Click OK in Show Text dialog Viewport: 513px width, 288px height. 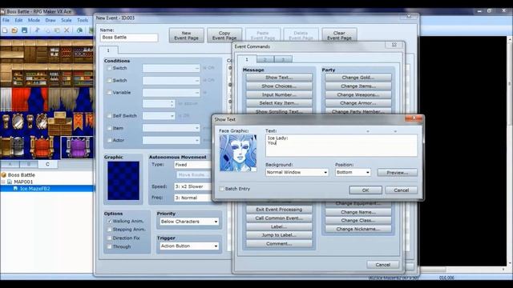tap(366, 190)
